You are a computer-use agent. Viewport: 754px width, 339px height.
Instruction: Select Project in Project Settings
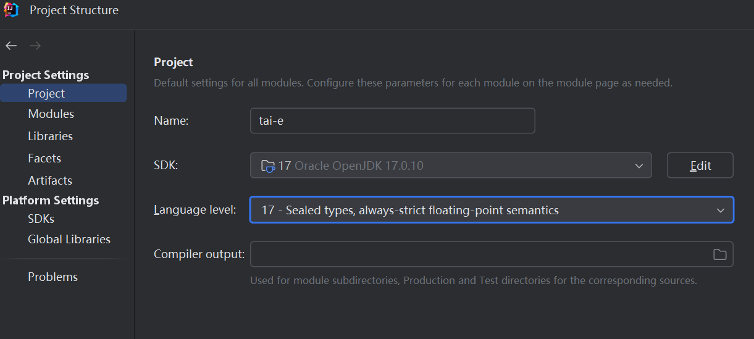click(46, 93)
